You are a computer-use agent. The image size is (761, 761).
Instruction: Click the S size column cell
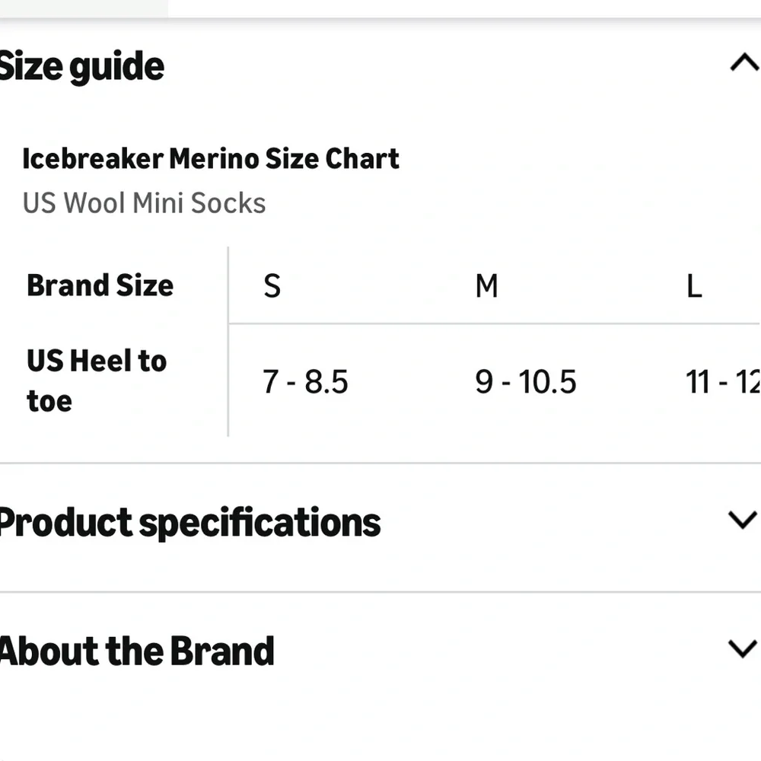point(272,285)
